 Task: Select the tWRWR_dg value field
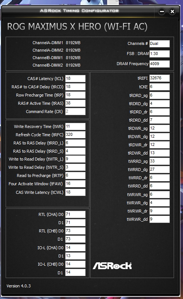159,202
